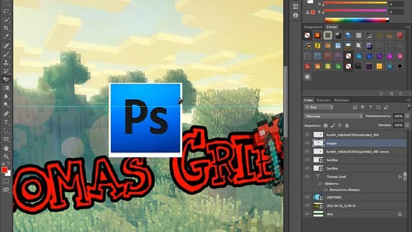Collapse the Thomas Grief fx effects list
The image size is (412, 232).
(x=405, y=177)
